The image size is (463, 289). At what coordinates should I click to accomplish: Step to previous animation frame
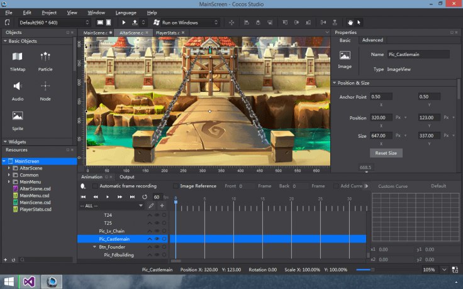click(96, 197)
